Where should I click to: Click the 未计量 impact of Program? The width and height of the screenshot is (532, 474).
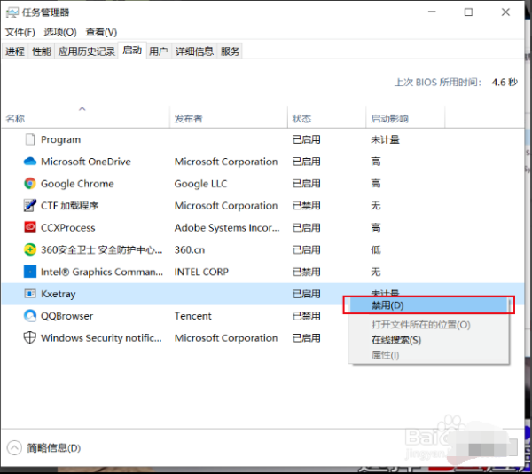pos(385,139)
